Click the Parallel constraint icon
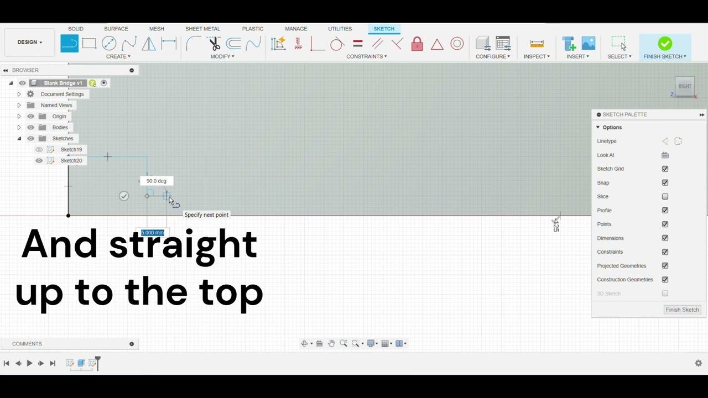Screen dimensions: 708x398 [377, 44]
